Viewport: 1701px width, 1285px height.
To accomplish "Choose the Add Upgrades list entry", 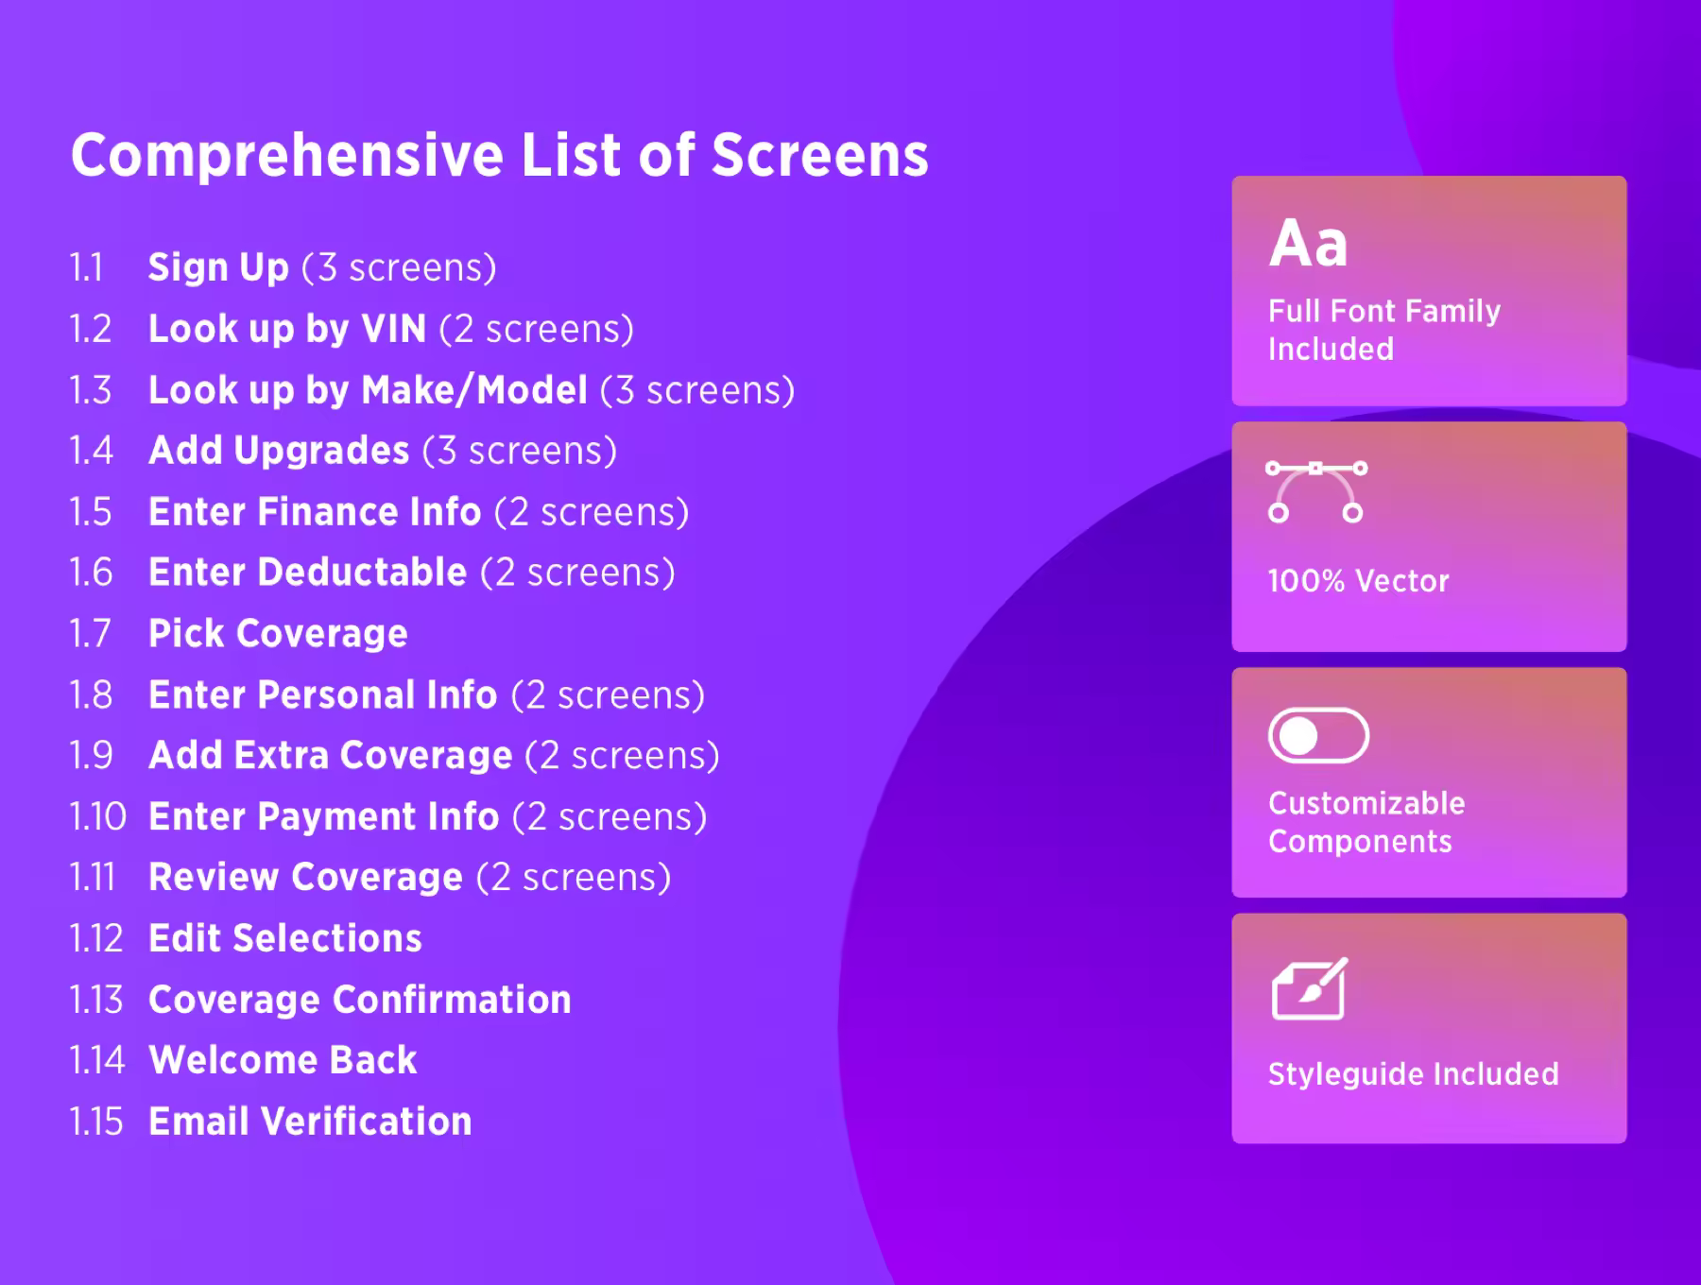I will pyautogui.click(x=279, y=451).
